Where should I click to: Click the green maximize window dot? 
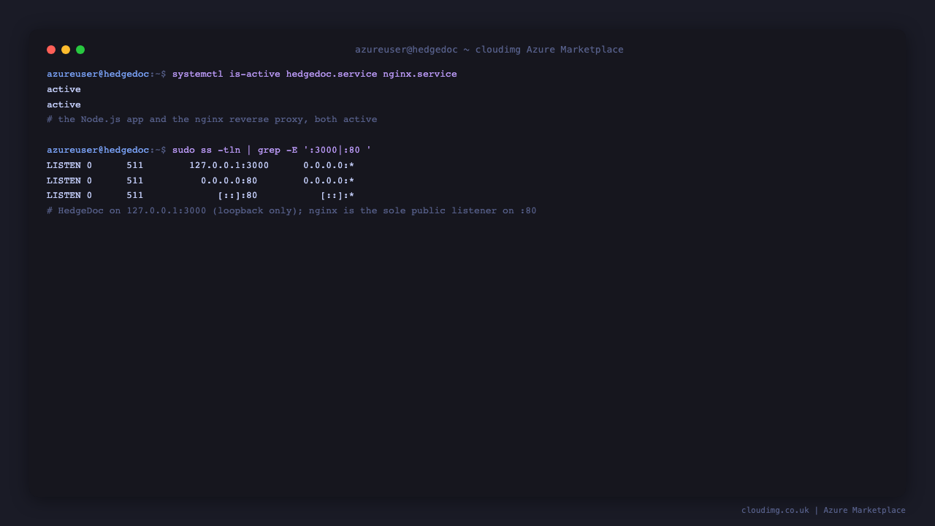pyautogui.click(x=80, y=50)
